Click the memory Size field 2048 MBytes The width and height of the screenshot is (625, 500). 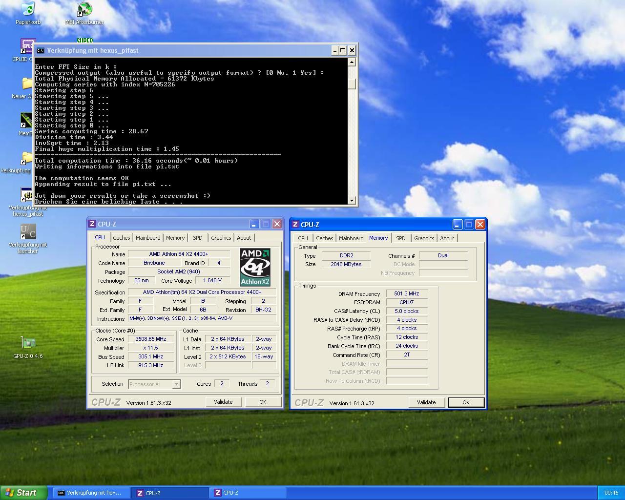click(346, 264)
